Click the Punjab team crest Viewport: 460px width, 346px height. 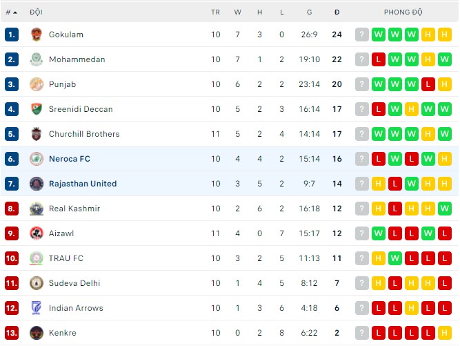(x=37, y=84)
